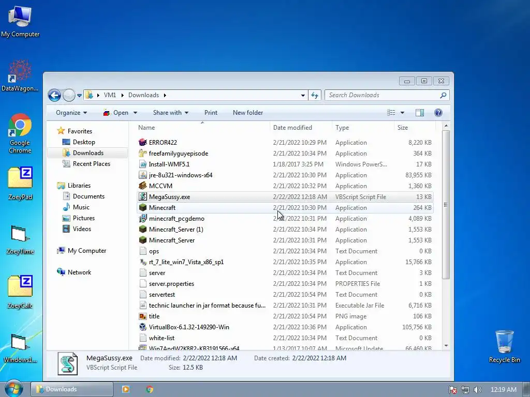Click the file list scrollbar thumb
This screenshot has height=397, width=530.
446,205
